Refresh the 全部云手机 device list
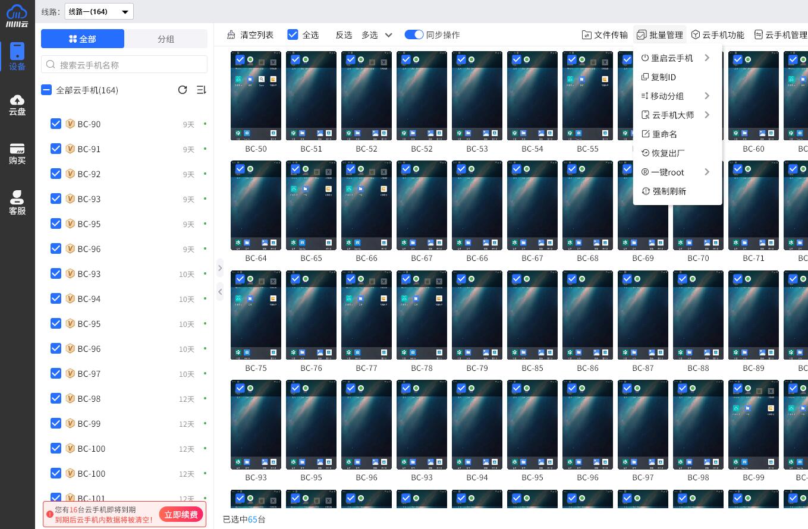Image resolution: width=808 pixels, height=529 pixels. coord(183,90)
